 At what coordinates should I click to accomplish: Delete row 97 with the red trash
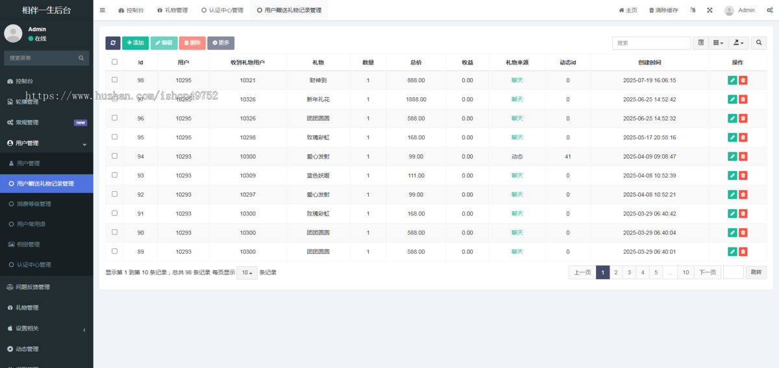[x=743, y=99]
